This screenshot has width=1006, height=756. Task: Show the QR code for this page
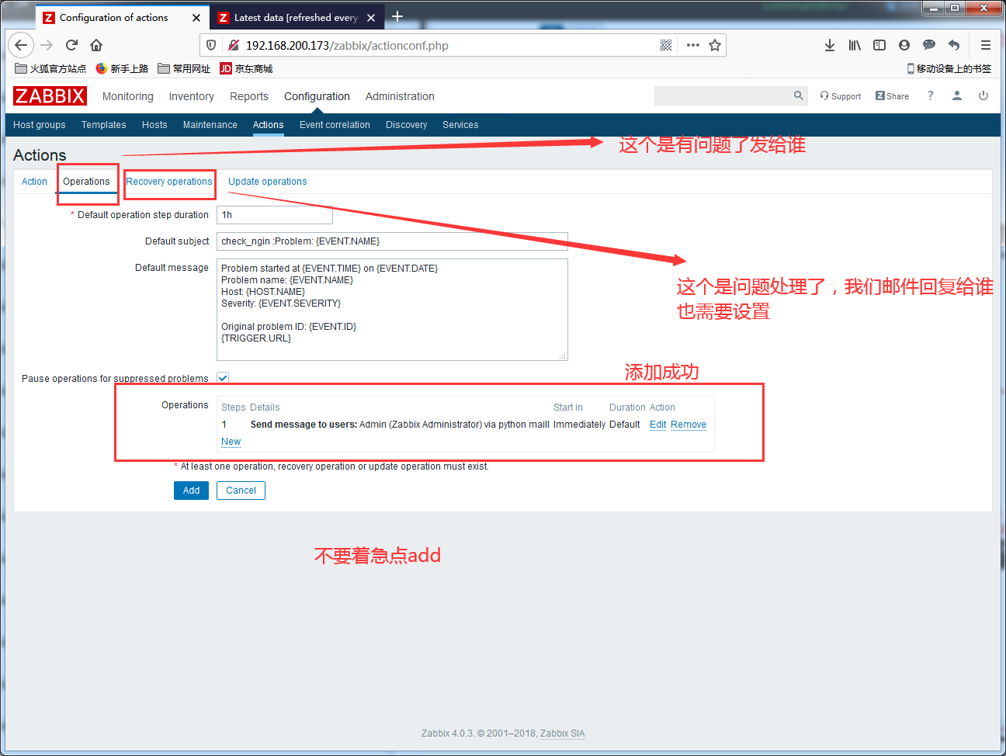click(666, 45)
